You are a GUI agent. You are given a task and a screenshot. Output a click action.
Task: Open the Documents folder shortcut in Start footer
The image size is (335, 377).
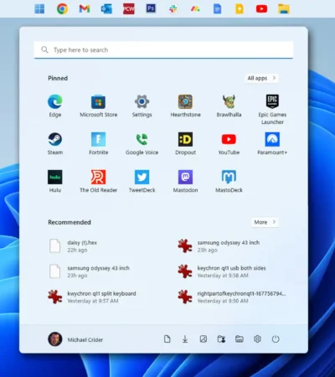coord(167,339)
